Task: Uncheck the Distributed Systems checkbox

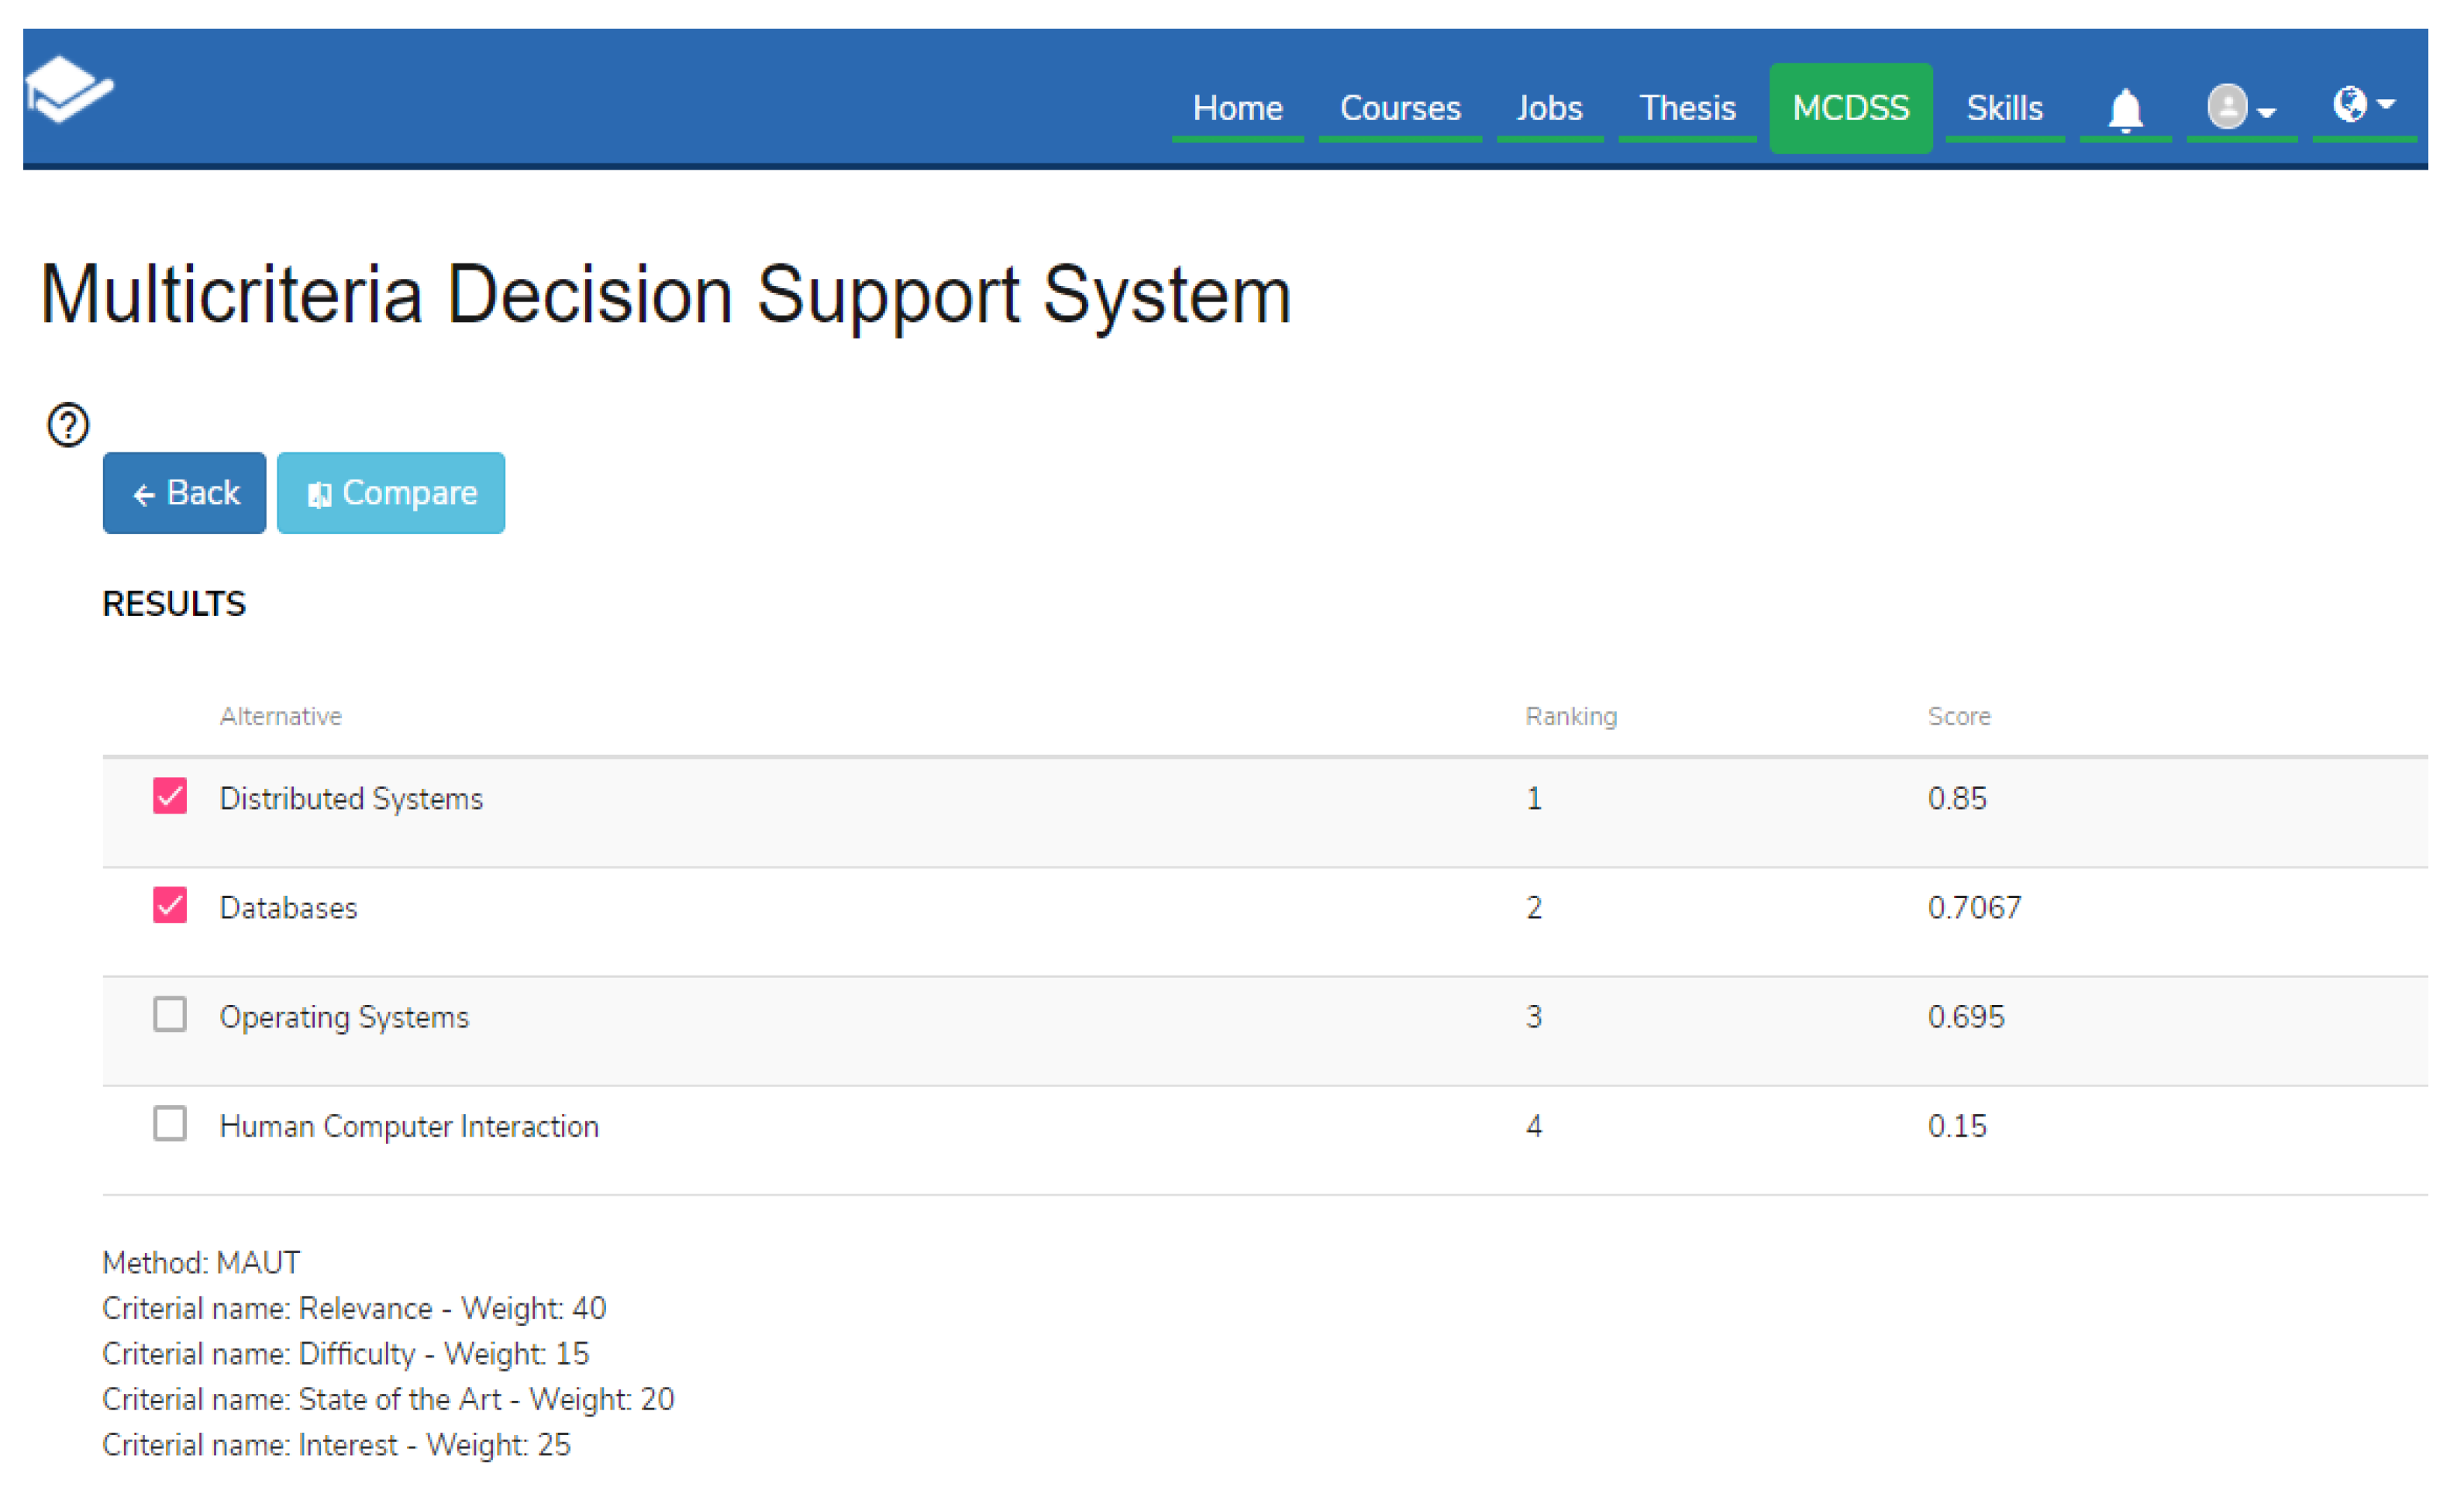Action: coord(170,796)
